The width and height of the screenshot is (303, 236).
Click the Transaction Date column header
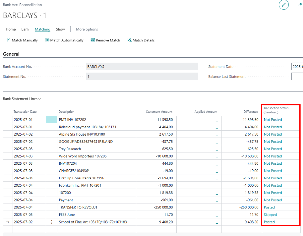pos(25,112)
